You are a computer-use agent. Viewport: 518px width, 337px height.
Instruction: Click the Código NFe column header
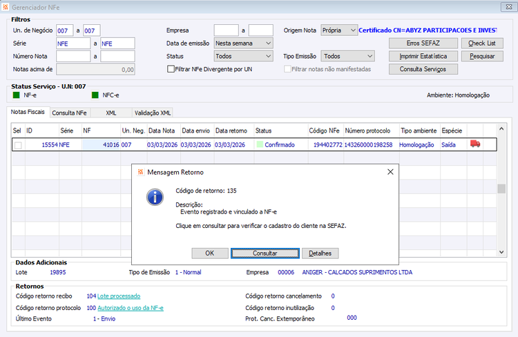point(326,131)
